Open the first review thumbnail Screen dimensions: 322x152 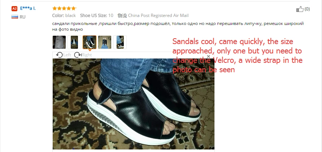[x=59, y=42]
